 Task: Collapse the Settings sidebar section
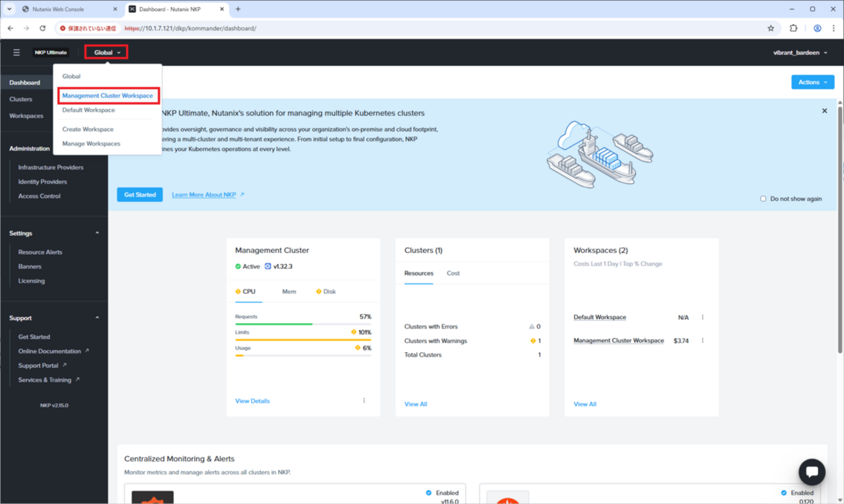97,233
